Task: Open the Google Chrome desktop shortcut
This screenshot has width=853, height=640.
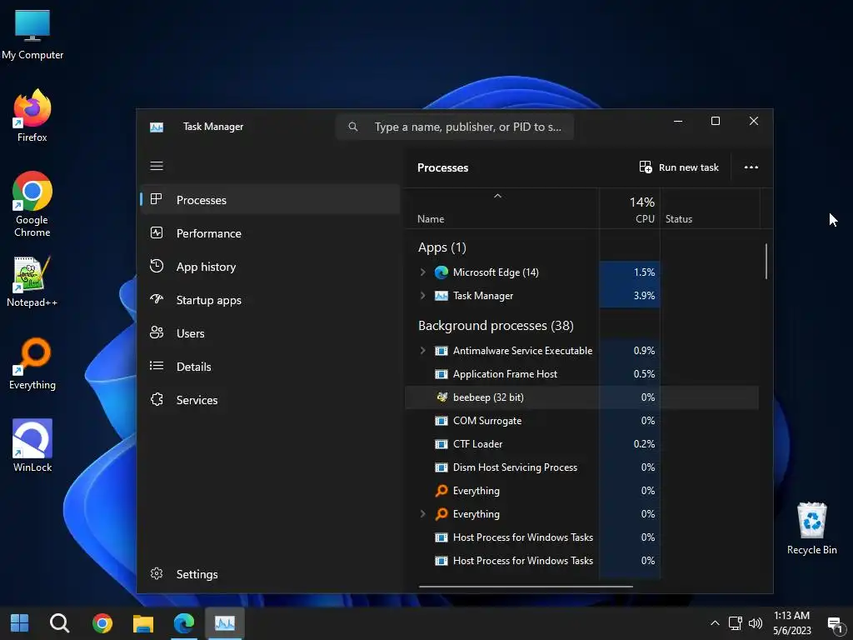Action: [32, 204]
